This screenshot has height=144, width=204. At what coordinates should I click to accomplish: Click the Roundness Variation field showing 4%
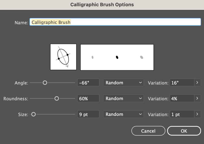(x=182, y=98)
